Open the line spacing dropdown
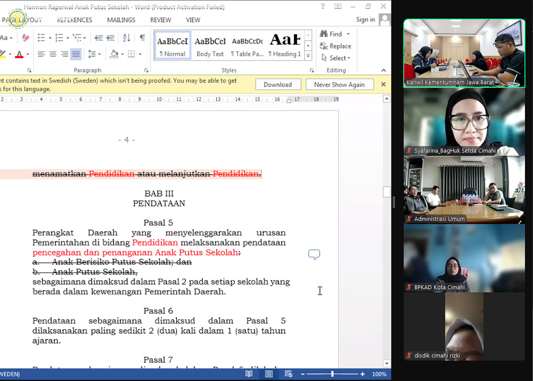 pyautogui.click(x=94, y=54)
